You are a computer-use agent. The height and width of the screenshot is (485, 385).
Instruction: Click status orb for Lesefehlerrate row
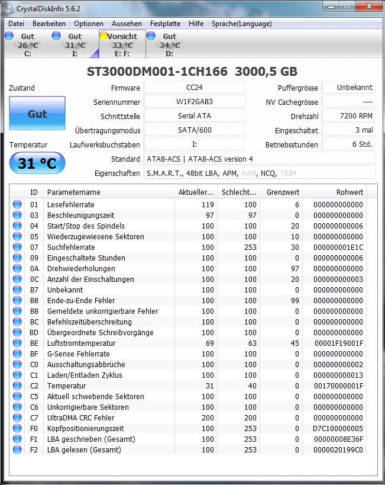click(17, 204)
